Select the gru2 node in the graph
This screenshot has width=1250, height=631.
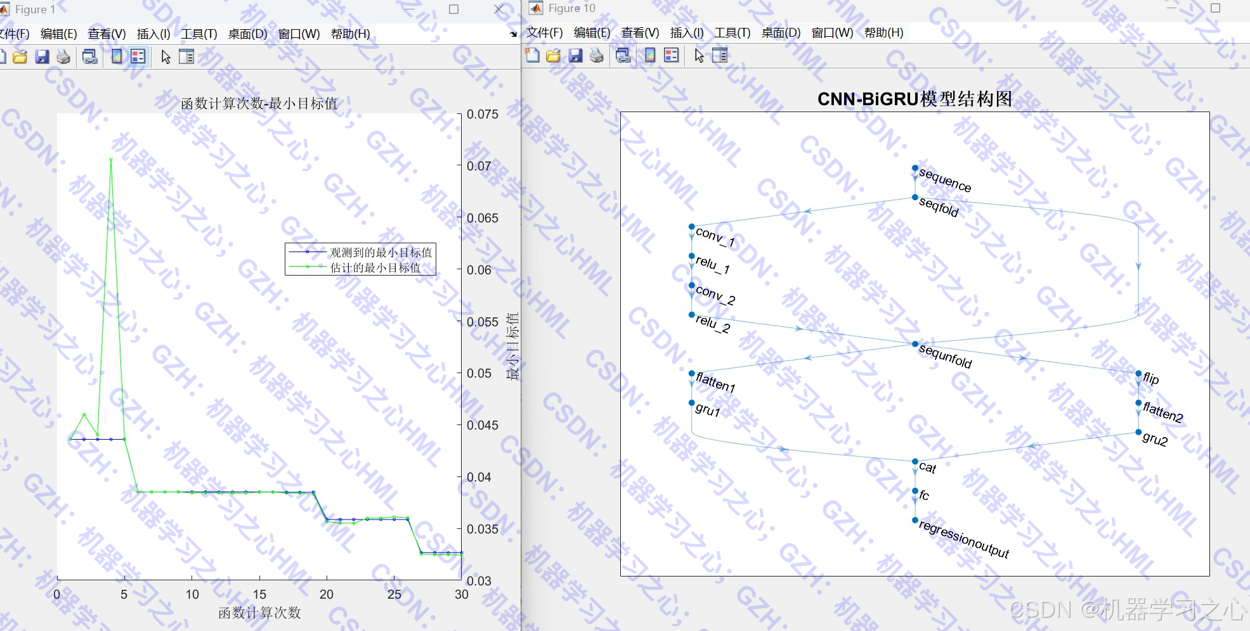(x=1138, y=432)
